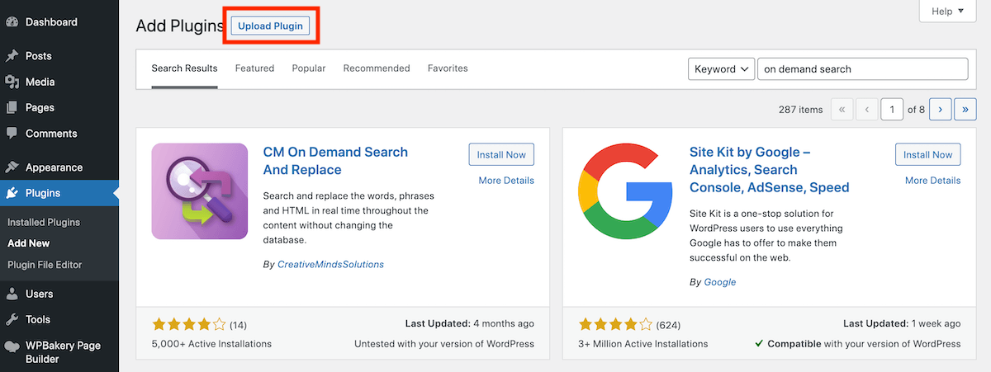Click the plugin search input field
Viewport: 991px width, 372px height.
[862, 69]
